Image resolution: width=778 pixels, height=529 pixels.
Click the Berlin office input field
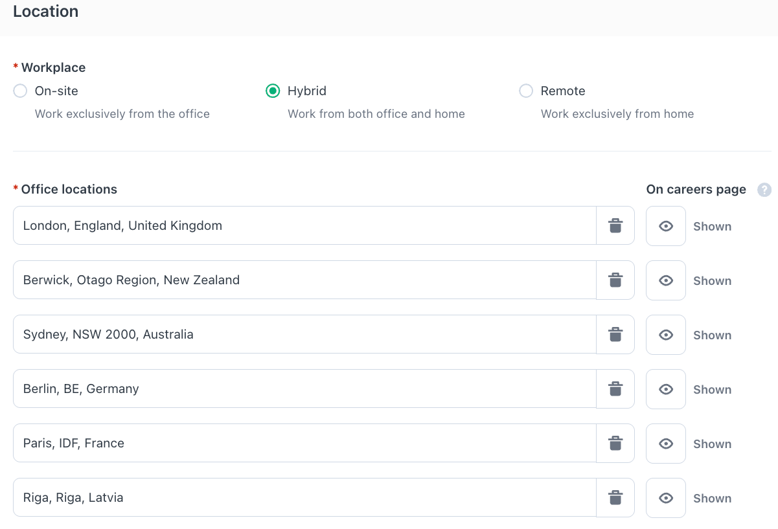(304, 388)
